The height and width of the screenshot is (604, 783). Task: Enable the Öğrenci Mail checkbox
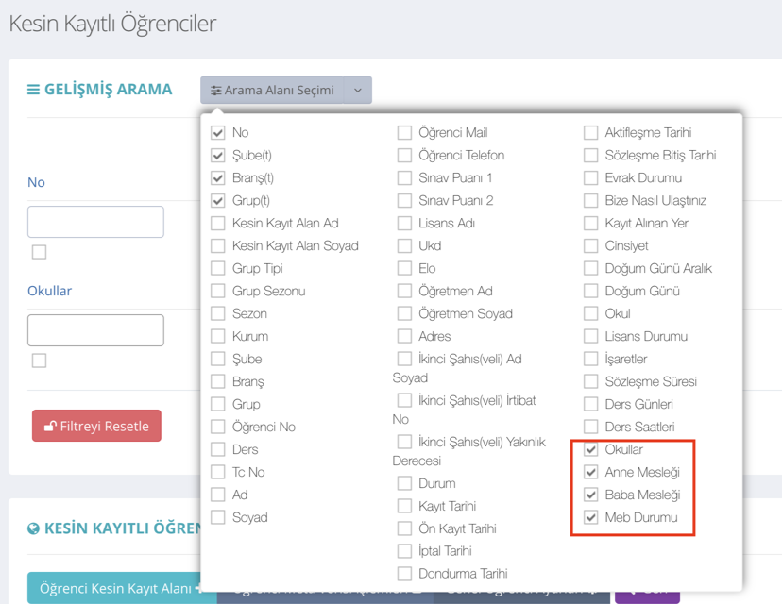pos(404,133)
